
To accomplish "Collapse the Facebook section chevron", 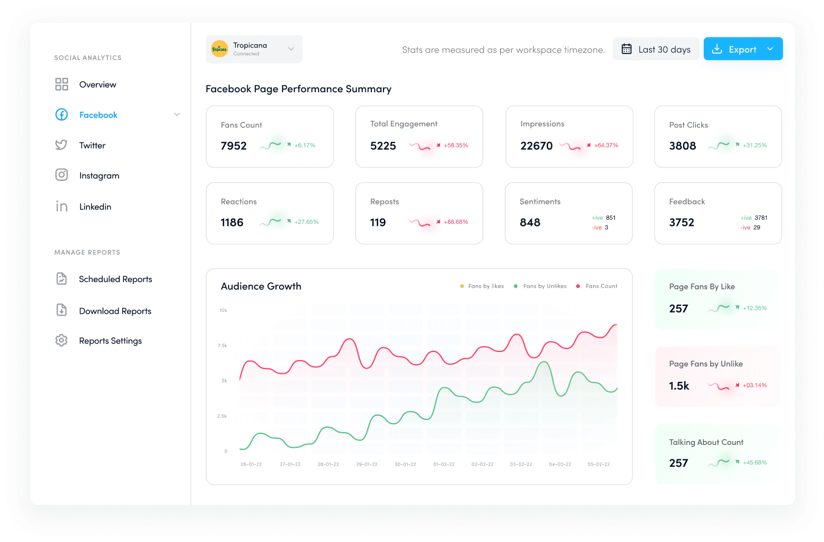I will click(177, 114).
